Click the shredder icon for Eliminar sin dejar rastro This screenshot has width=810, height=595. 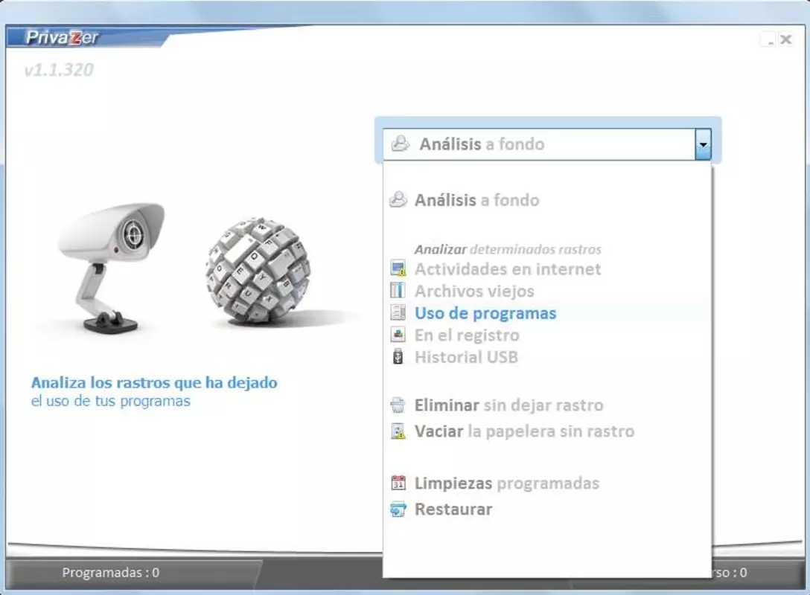pyautogui.click(x=398, y=405)
